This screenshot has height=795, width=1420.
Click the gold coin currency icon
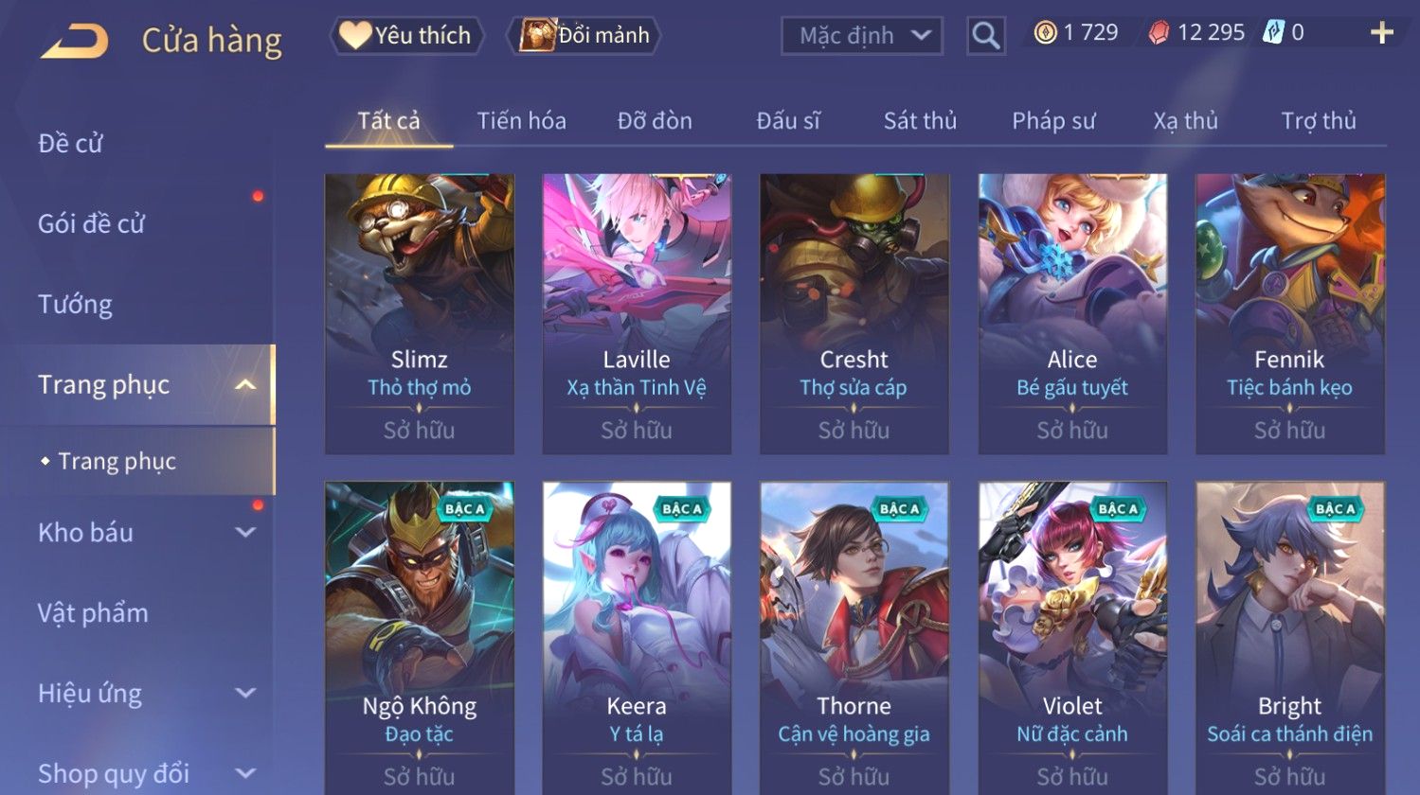1045,33
